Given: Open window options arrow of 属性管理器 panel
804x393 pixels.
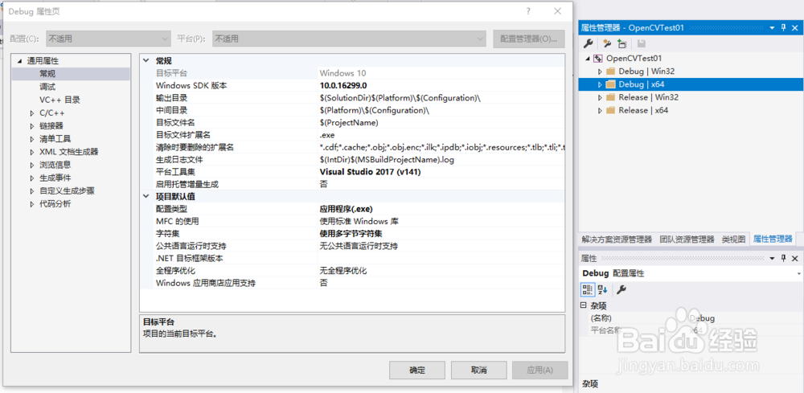Looking at the screenshot, I should click(772, 27).
